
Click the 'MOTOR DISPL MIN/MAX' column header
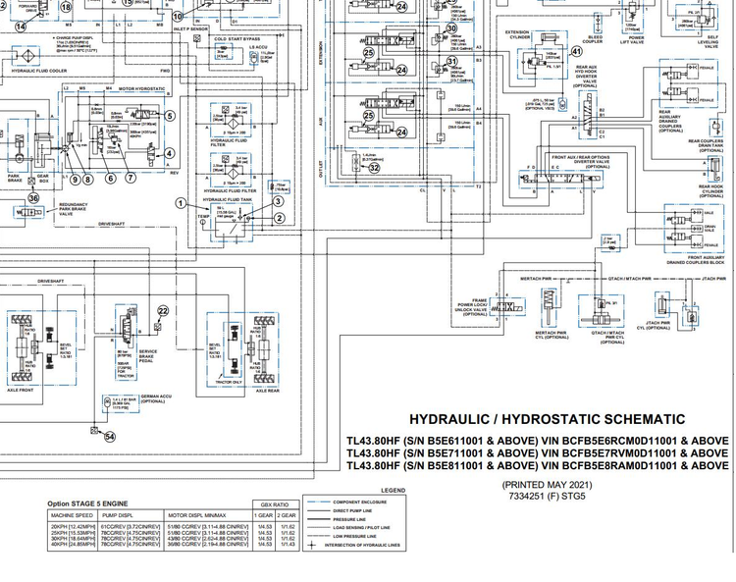(x=197, y=515)
